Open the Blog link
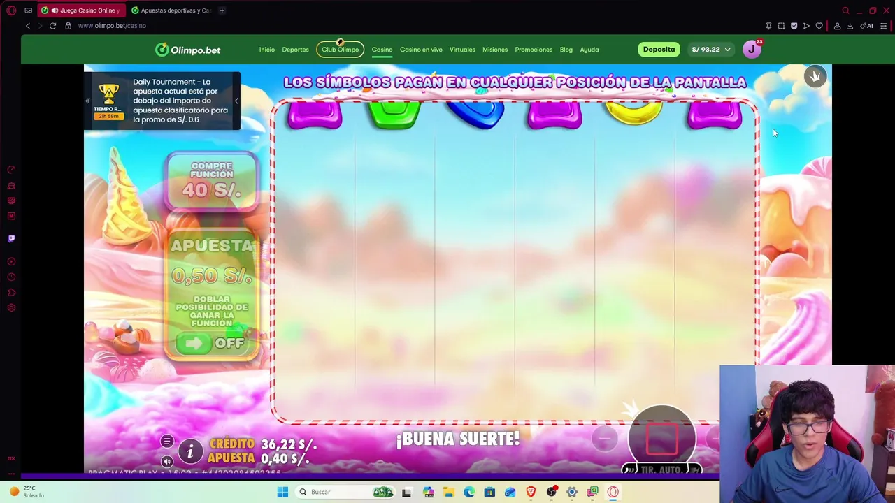The height and width of the screenshot is (503, 895). point(566,50)
